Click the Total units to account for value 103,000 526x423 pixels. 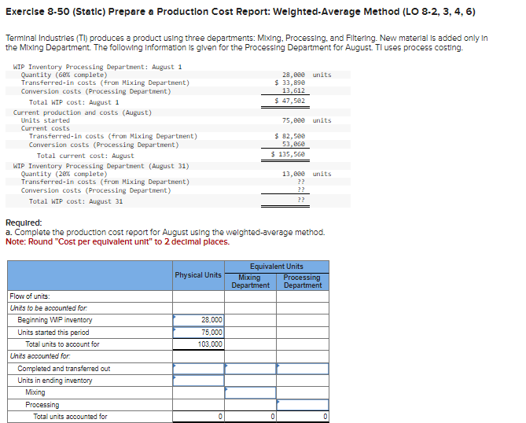210,344
